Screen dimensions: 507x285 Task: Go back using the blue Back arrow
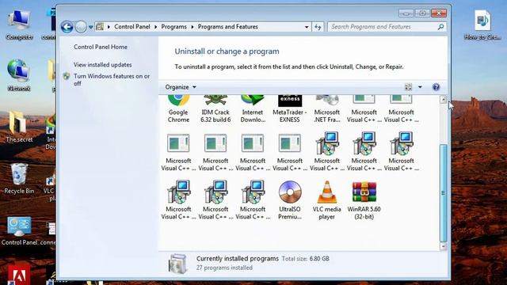tap(67, 27)
